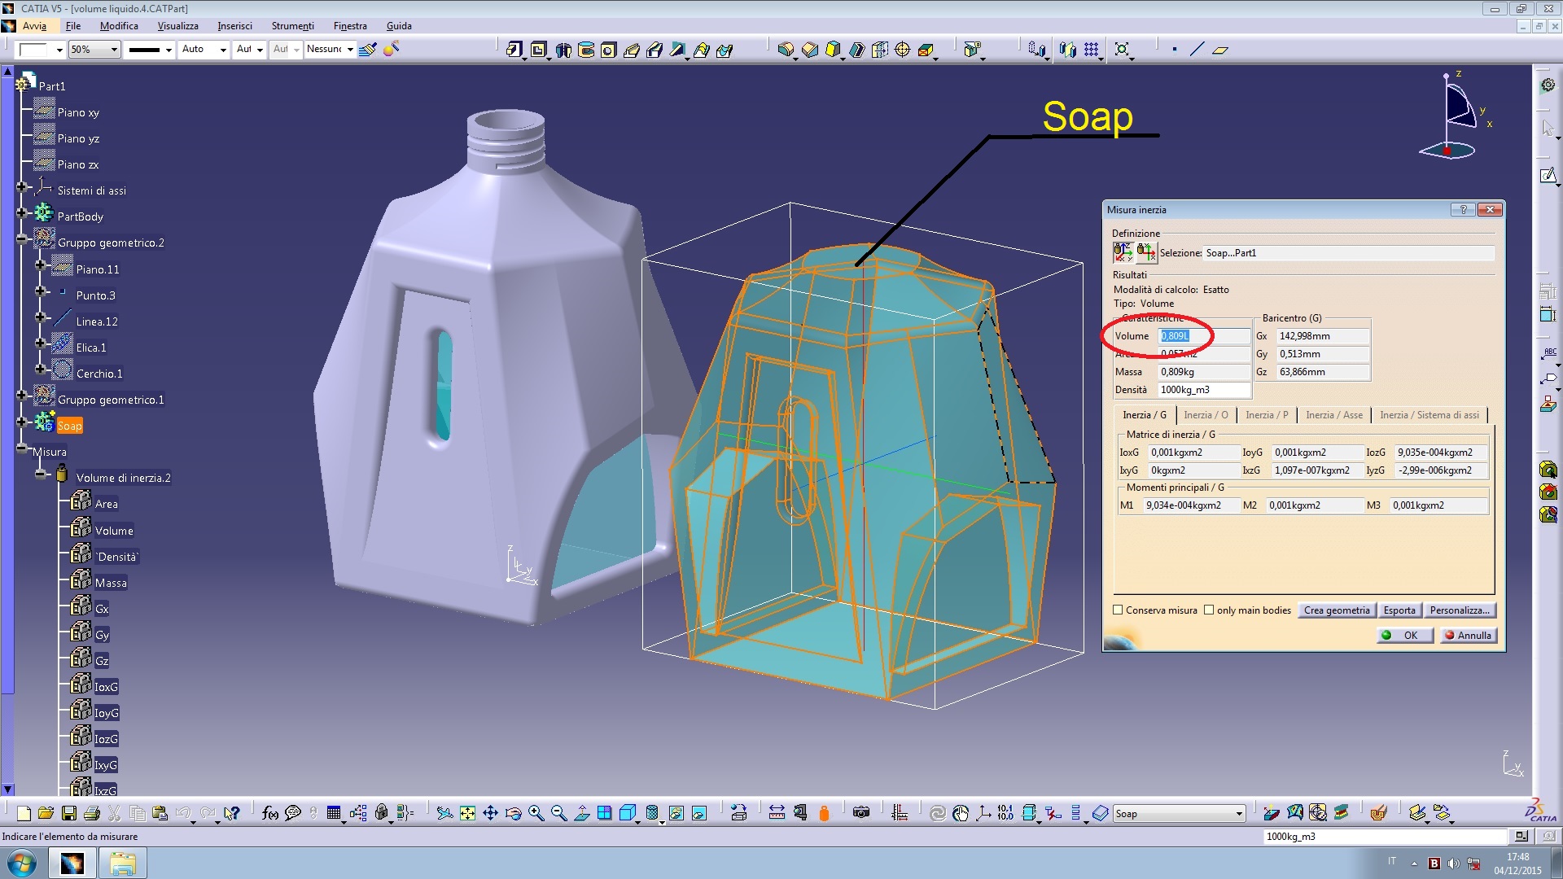Viewport: 1563px width, 879px height.
Task: Check the only main bodies box
Action: point(1209,610)
